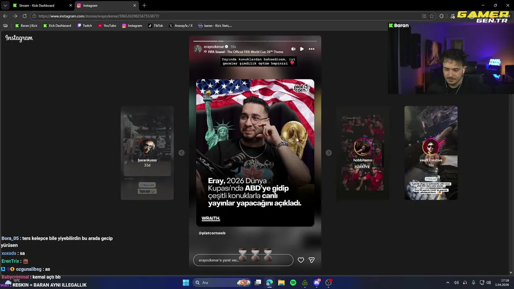Expand the tab search dropdown
This screenshot has width=514, height=289.
coord(5,6)
